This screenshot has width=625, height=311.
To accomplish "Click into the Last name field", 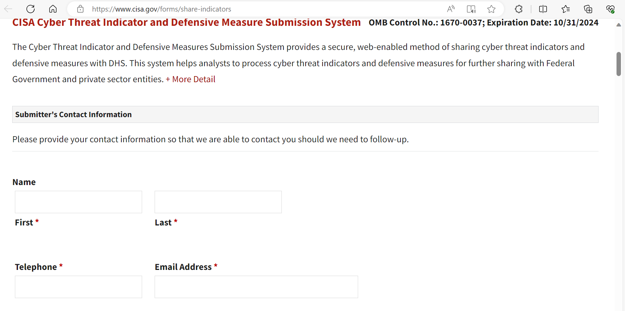I will tap(218, 202).
